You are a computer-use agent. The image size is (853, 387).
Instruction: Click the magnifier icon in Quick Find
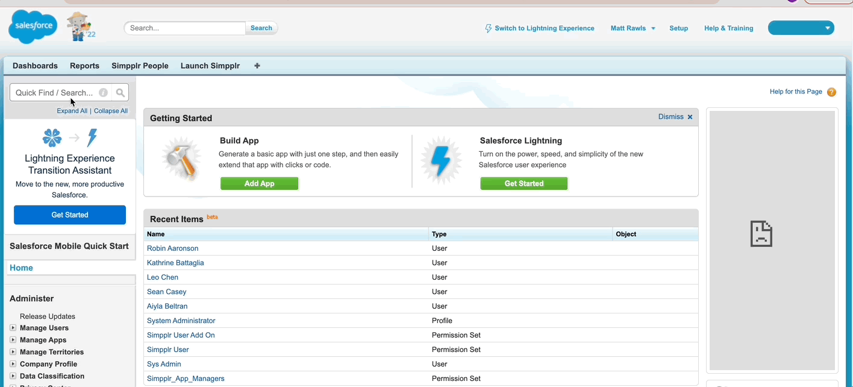pyautogui.click(x=120, y=93)
